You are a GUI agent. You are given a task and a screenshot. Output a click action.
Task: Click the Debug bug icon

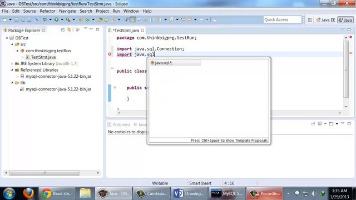click(44, 20)
